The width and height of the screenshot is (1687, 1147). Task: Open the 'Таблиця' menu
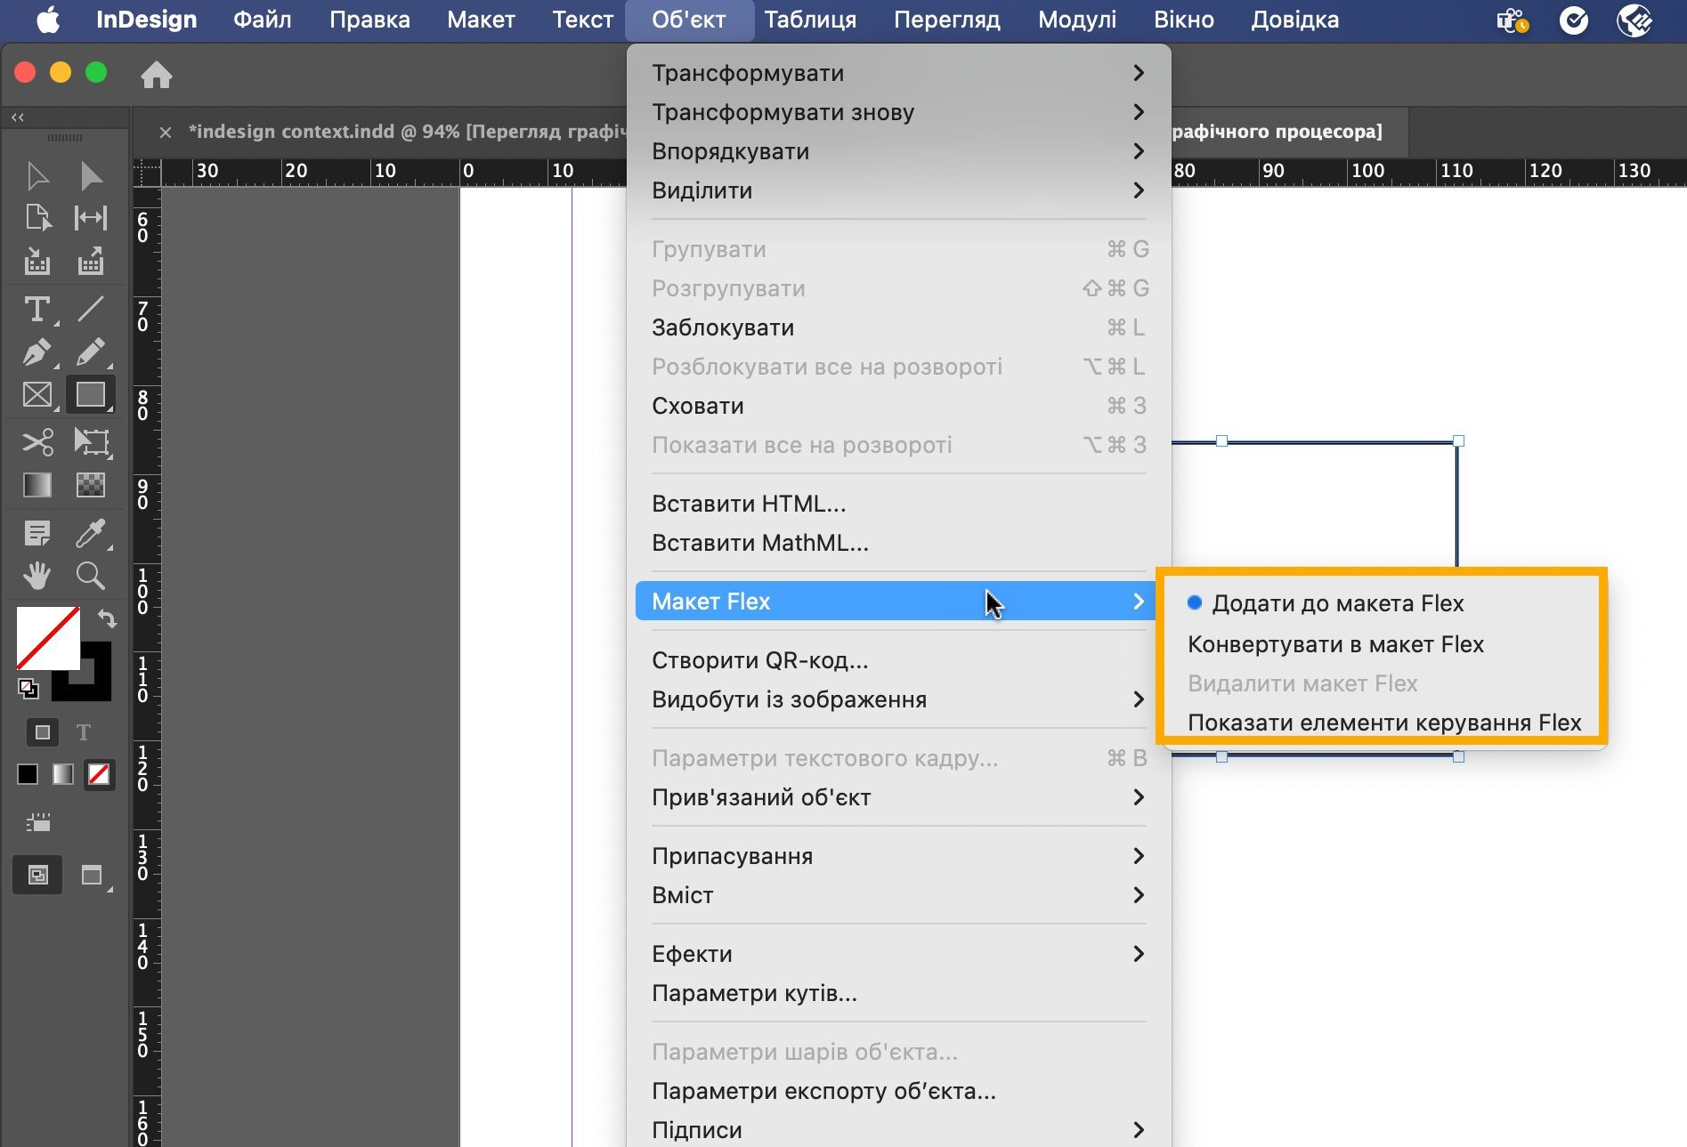coord(810,20)
